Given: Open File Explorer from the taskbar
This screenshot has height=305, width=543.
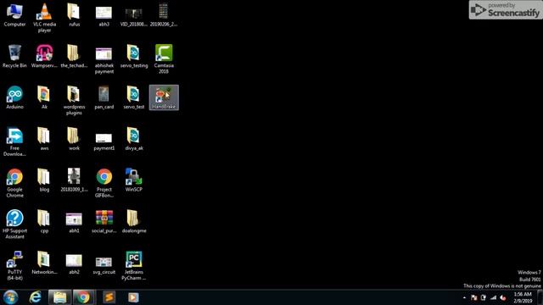Looking at the screenshot, I should click(x=59, y=297).
